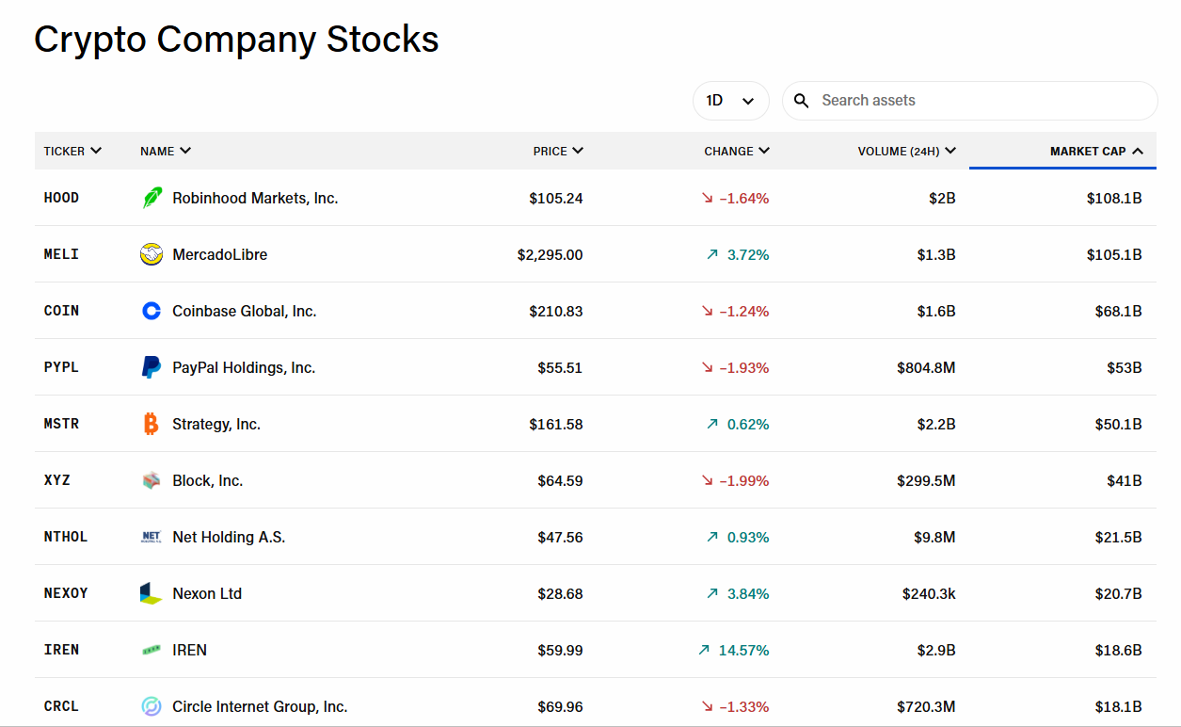This screenshot has height=727, width=1181.
Task: Sort by VOLUME (24H) column header
Action: point(906,151)
